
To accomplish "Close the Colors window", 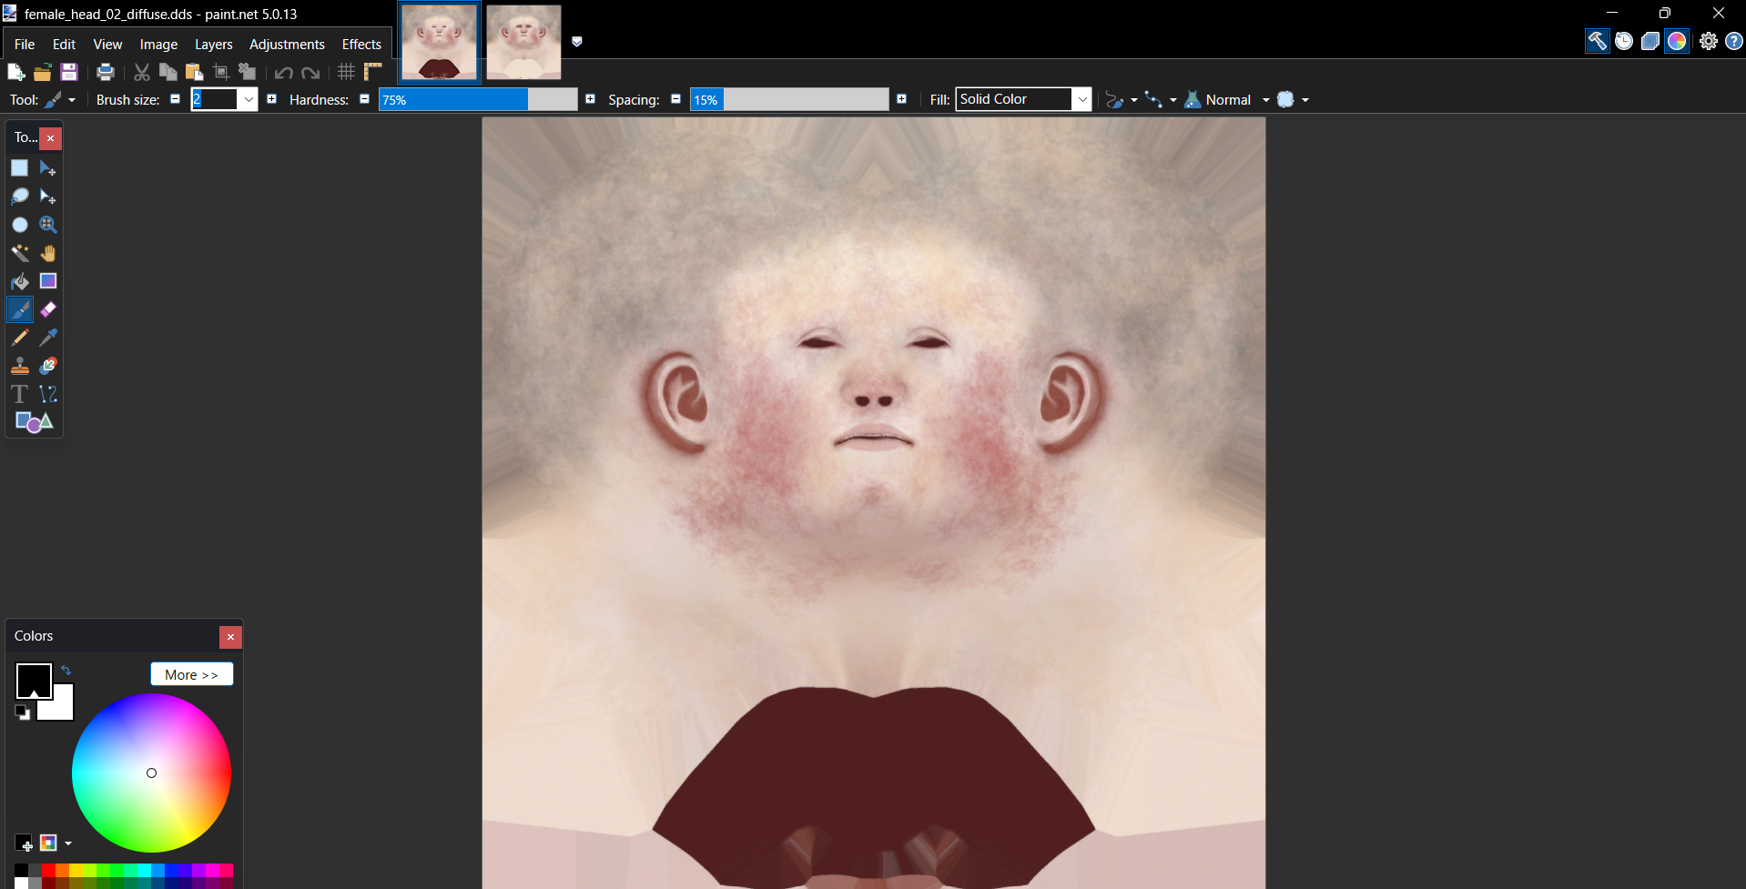I will (x=230, y=637).
